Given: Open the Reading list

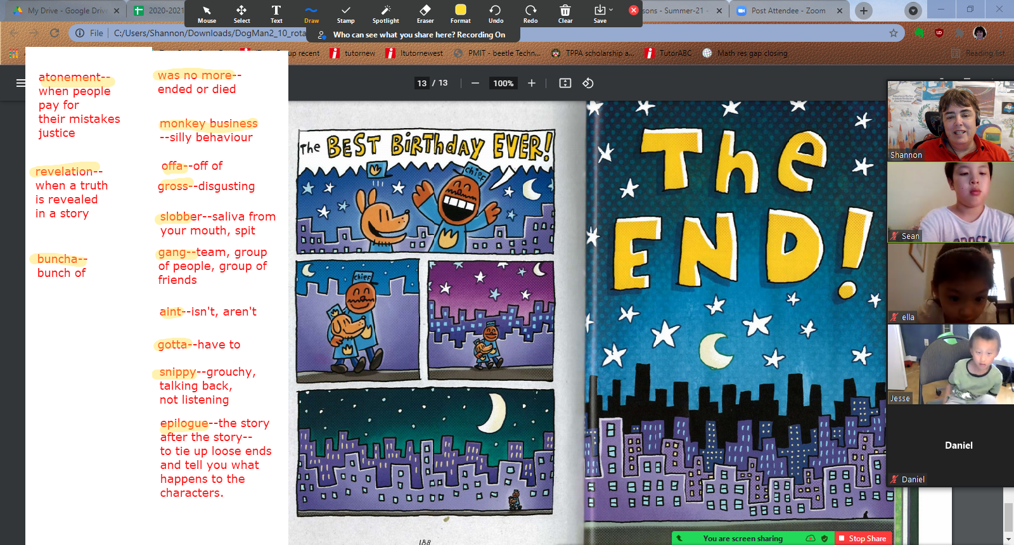Looking at the screenshot, I should [978, 53].
